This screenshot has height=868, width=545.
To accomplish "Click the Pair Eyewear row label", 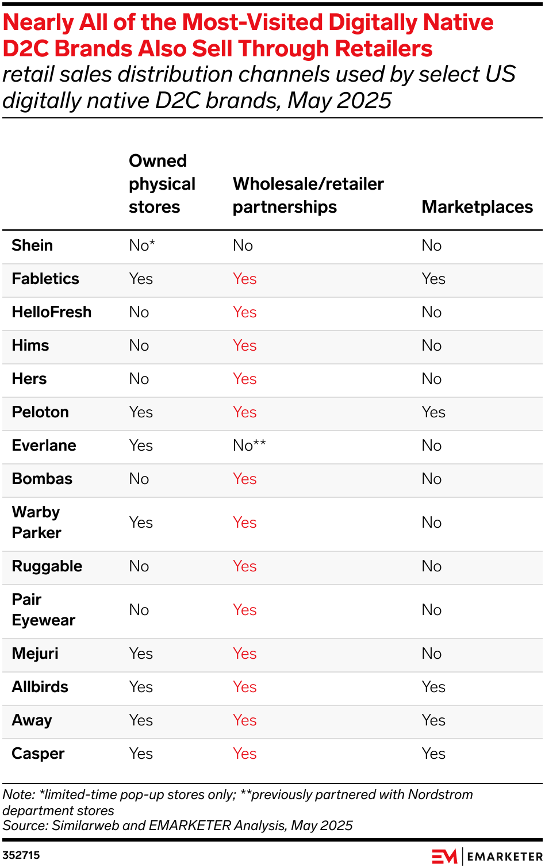I will [43, 610].
